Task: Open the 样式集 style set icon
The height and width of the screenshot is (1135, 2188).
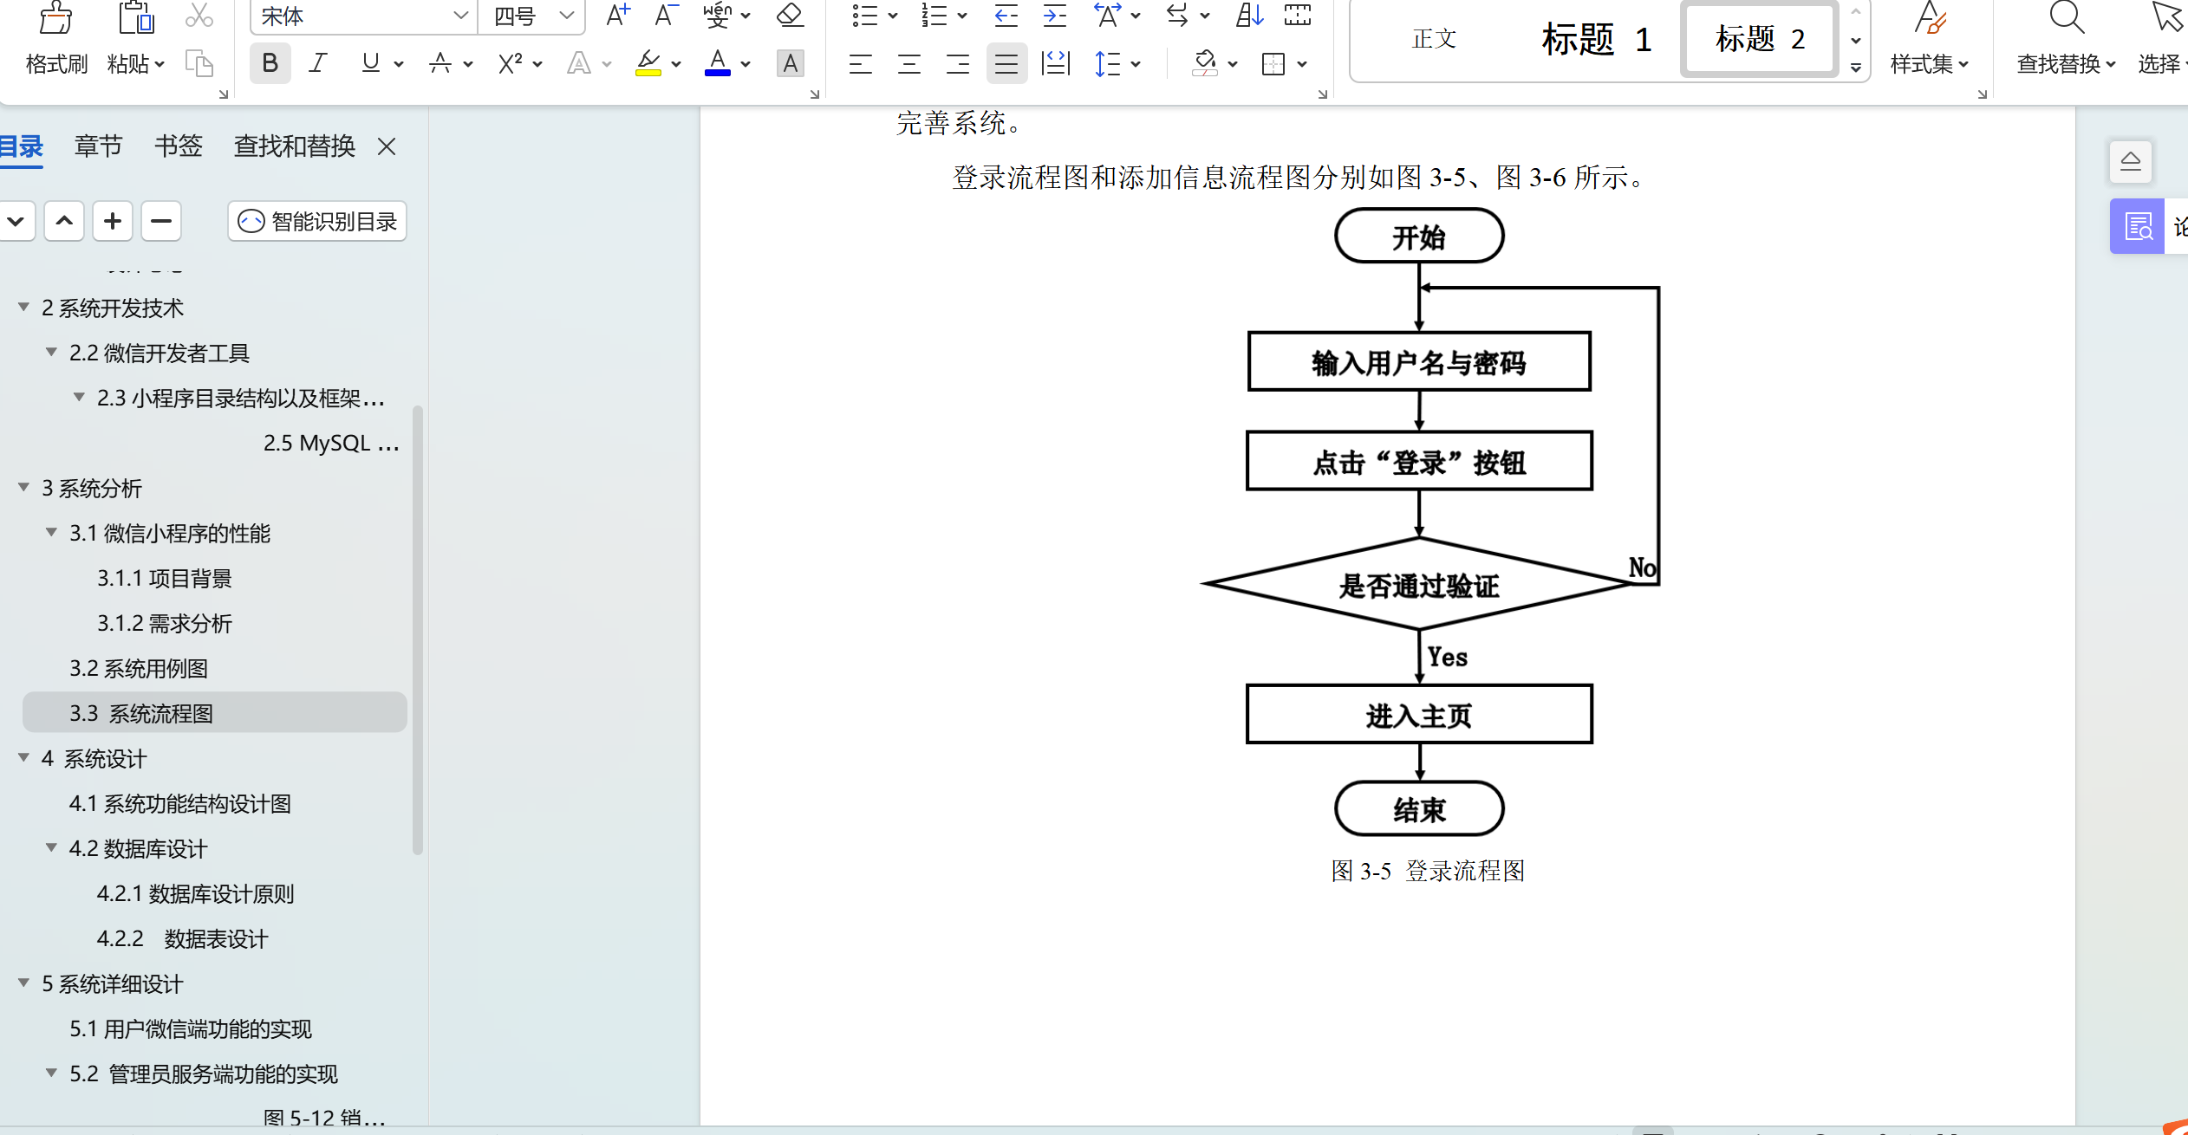Action: click(x=1930, y=19)
